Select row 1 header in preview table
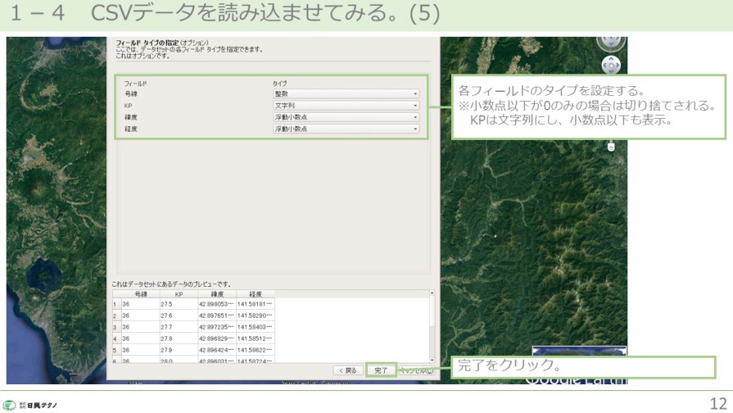Image resolution: width=733 pixels, height=413 pixels. pyautogui.click(x=115, y=303)
